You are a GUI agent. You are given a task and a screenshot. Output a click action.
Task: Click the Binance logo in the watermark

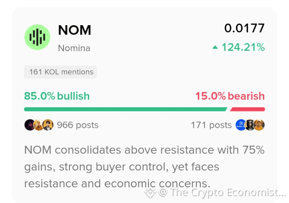(151, 192)
